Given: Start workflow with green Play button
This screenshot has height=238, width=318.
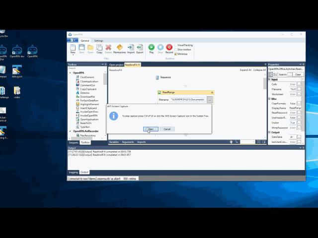Looking at the screenshot, I should point(151,48).
